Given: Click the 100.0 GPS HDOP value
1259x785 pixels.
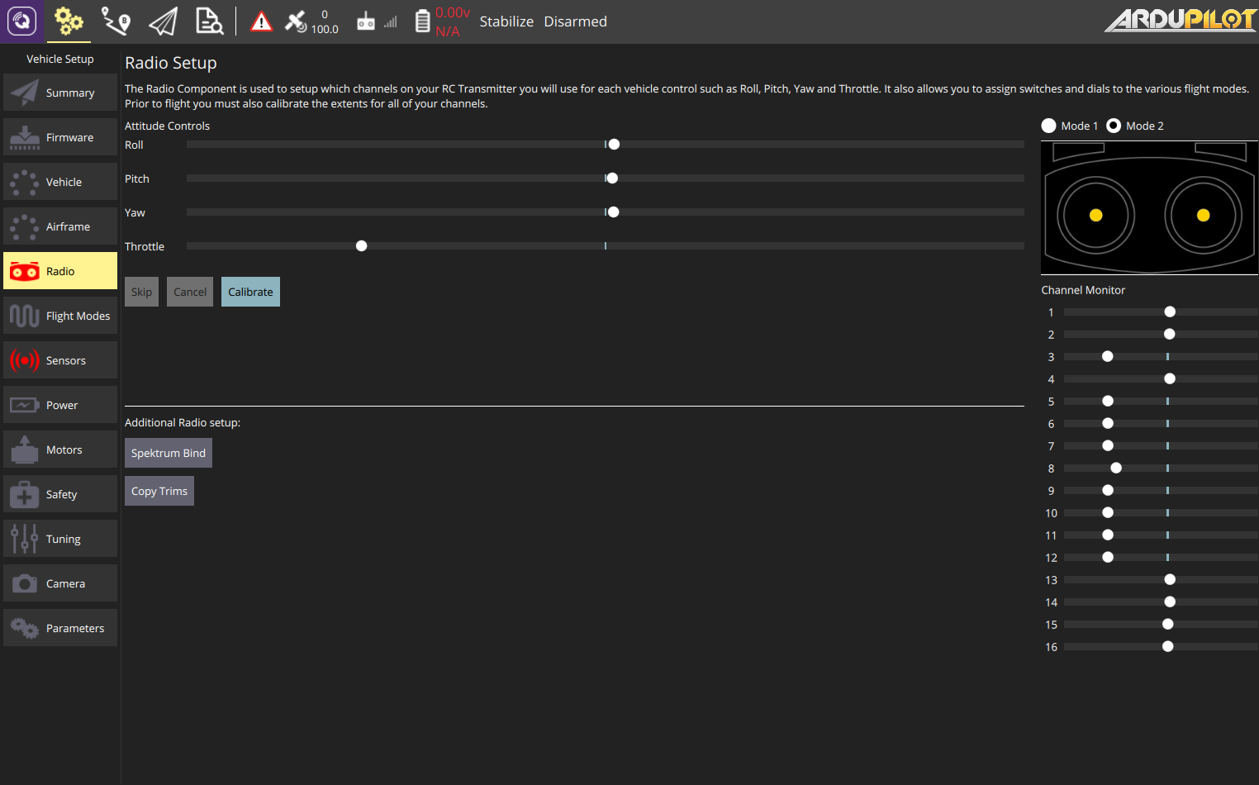Looking at the screenshot, I should coord(325,29).
